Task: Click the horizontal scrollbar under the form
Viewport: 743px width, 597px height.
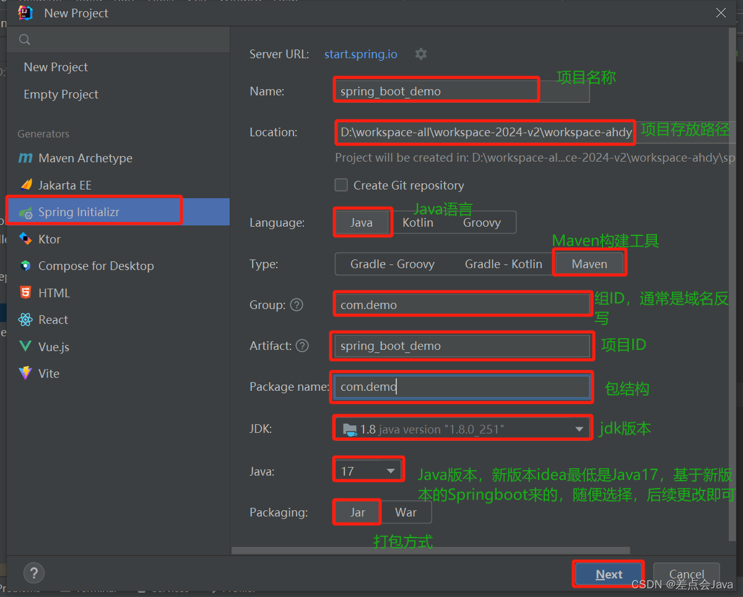Action: coord(431,550)
